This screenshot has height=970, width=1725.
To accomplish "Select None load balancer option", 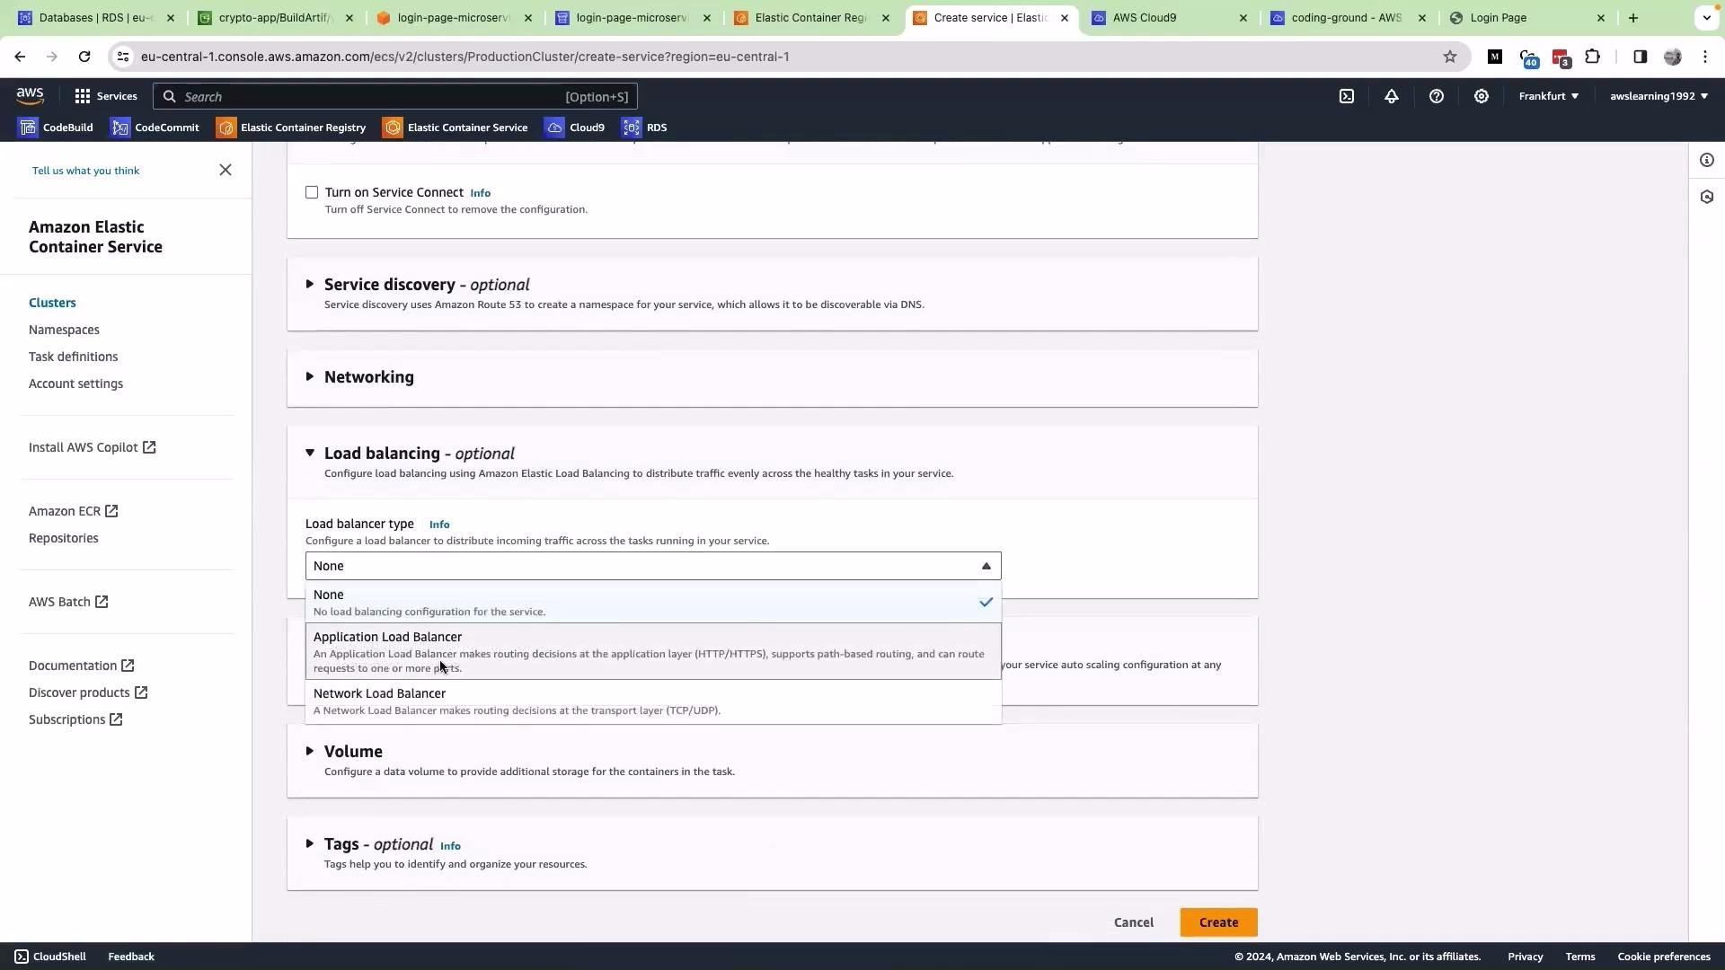I will coord(653,602).
